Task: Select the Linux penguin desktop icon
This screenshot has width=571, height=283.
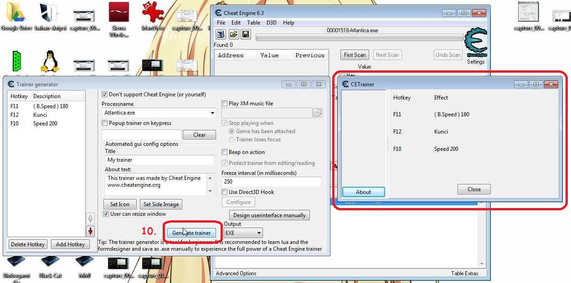Action: (x=50, y=62)
